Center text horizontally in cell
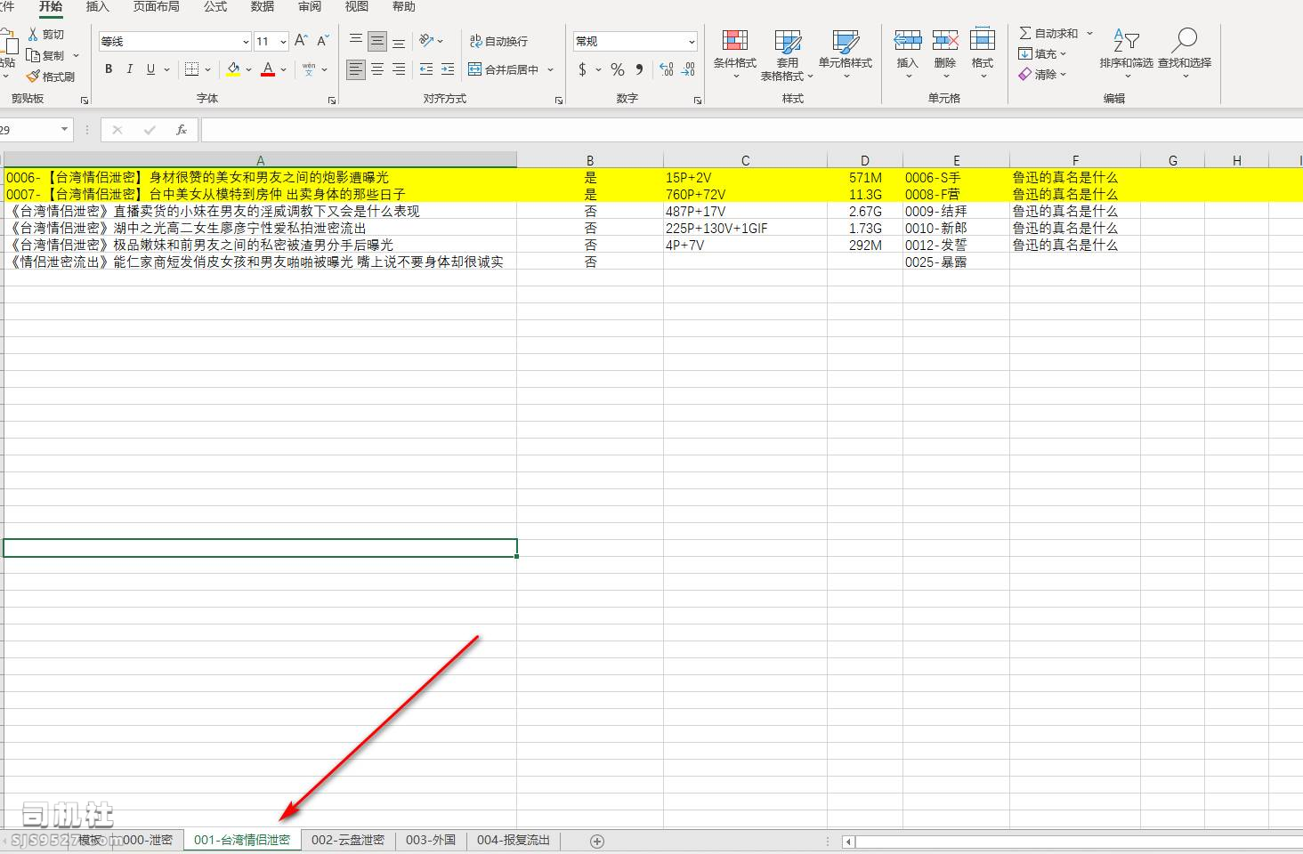Image resolution: width=1303 pixels, height=854 pixels. tap(377, 69)
